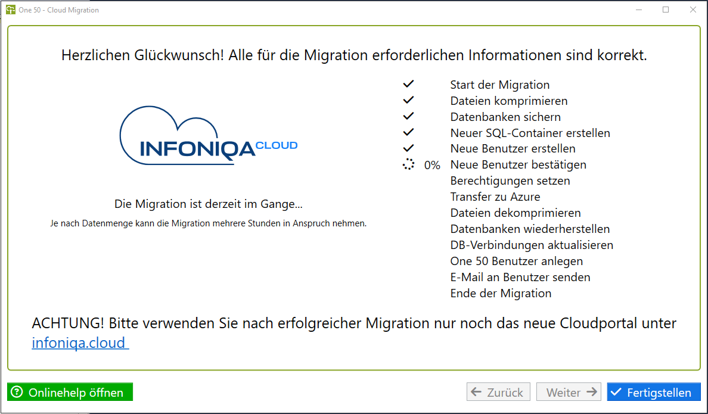The image size is (708, 414).
Task: Click checkmark beside Neue Benutzer erstellen
Action: click(x=408, y=148)
